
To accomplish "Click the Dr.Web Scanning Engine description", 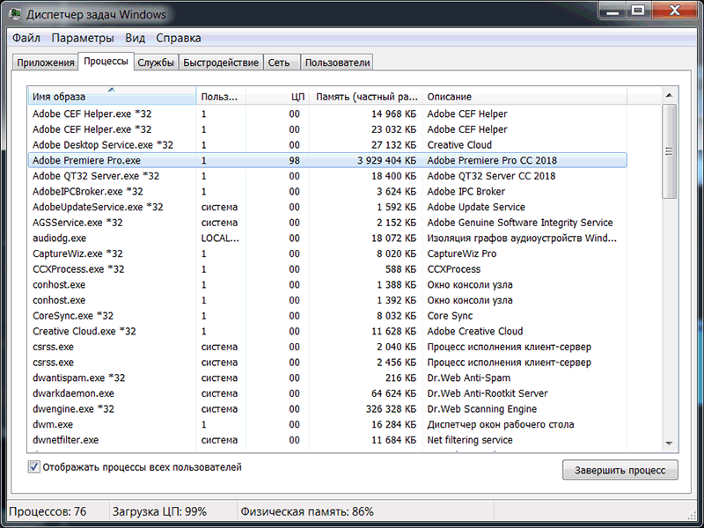I will point(481,409).
